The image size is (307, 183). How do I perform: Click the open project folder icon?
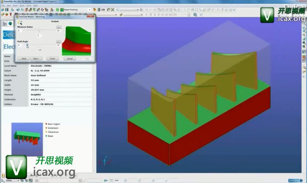(x=3, y=10)
